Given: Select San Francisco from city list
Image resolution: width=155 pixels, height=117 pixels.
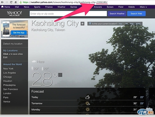Looking at the screenshot, I should point(11,89).
